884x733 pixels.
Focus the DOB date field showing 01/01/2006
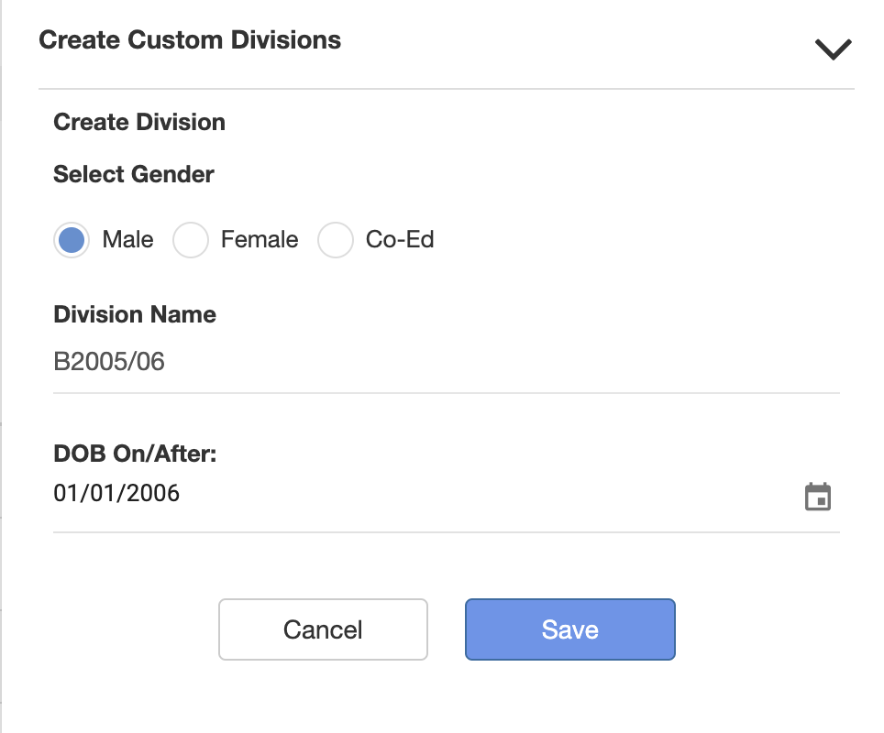(x=117, y=494)
